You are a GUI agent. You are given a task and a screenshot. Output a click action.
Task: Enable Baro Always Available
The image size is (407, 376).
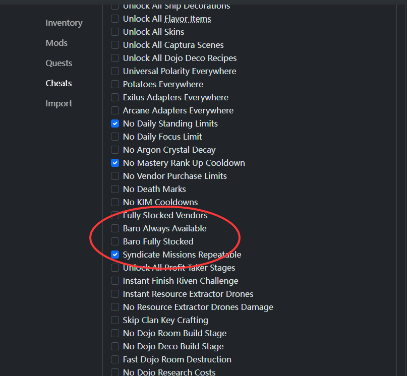click(115, 228)
